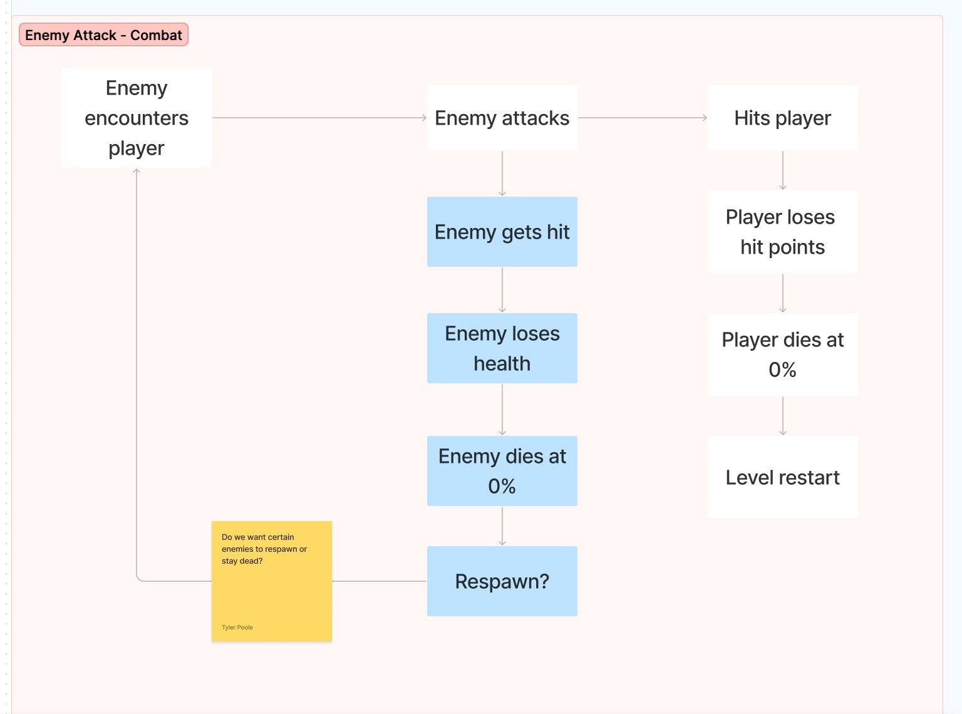Select the 'Enemy encounters player' box
This screenshot has height=714, width=962.
tap(137, 118)
